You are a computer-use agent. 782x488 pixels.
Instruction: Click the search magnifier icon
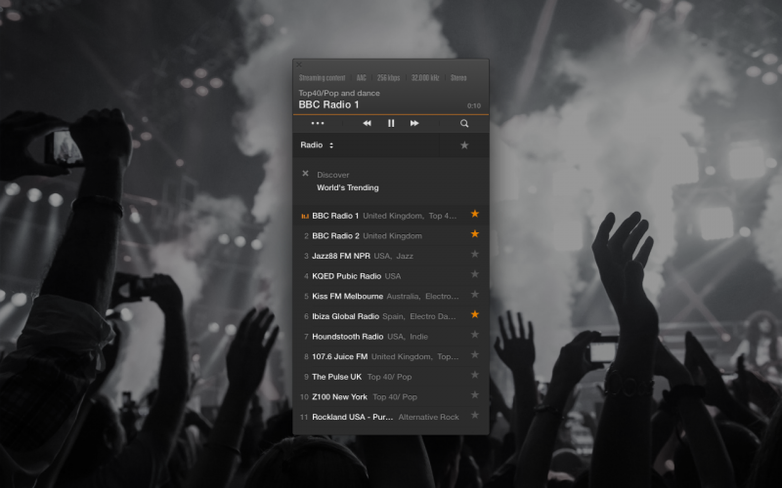tap(464, 123)
